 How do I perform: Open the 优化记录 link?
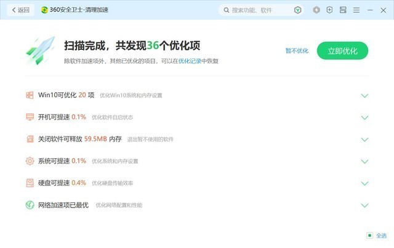coord(190,61)
